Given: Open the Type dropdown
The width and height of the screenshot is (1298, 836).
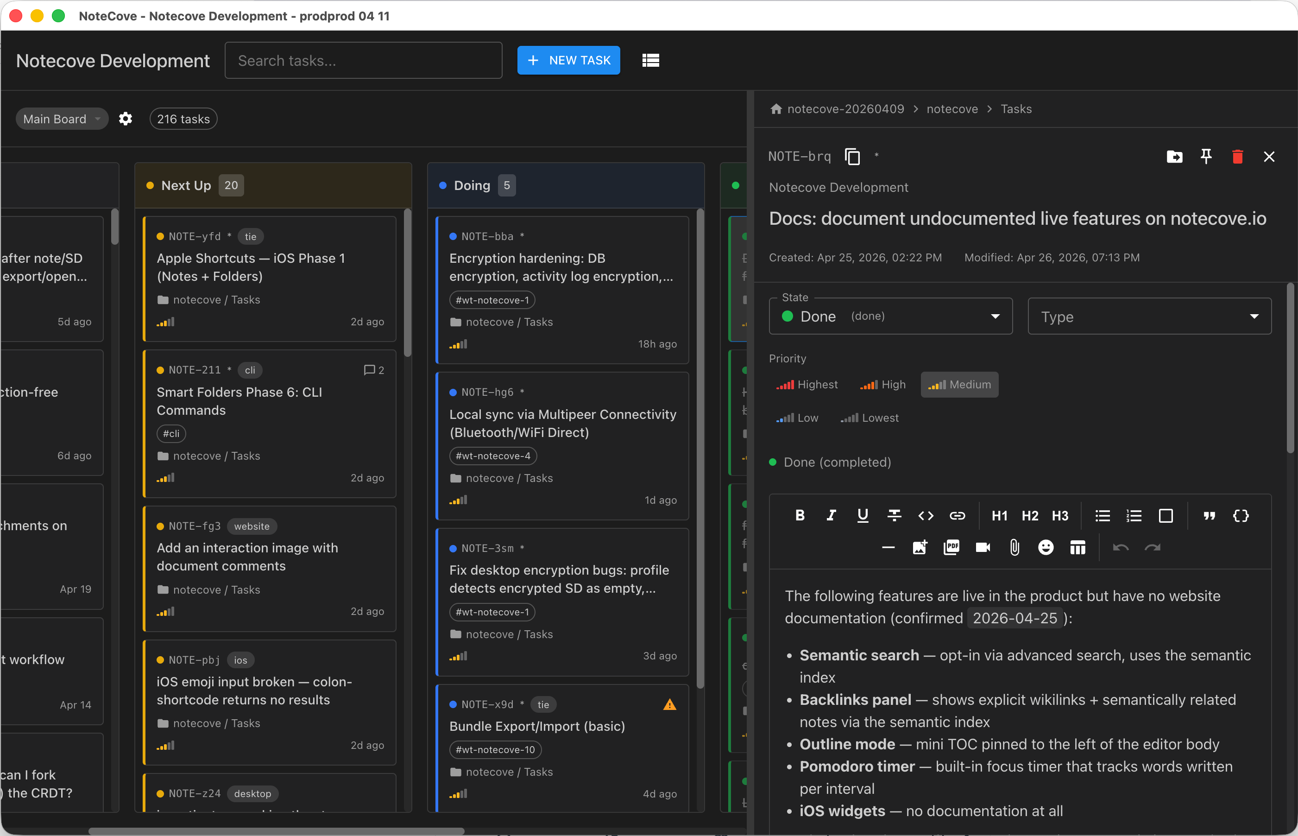Looking at the screenshot, I should (x=1149, y=316).
